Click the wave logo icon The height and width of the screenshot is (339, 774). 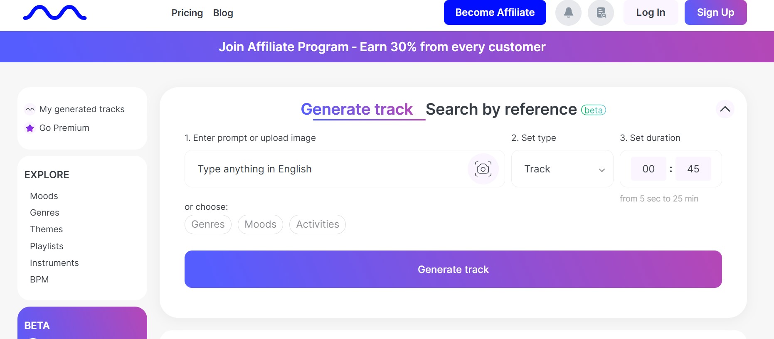(x=55, y=13)
